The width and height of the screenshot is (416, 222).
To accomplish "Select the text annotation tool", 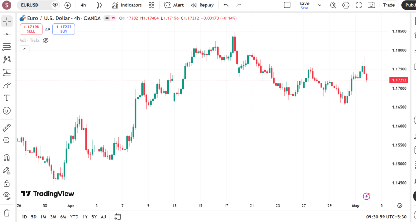I will tap(7, 98).
